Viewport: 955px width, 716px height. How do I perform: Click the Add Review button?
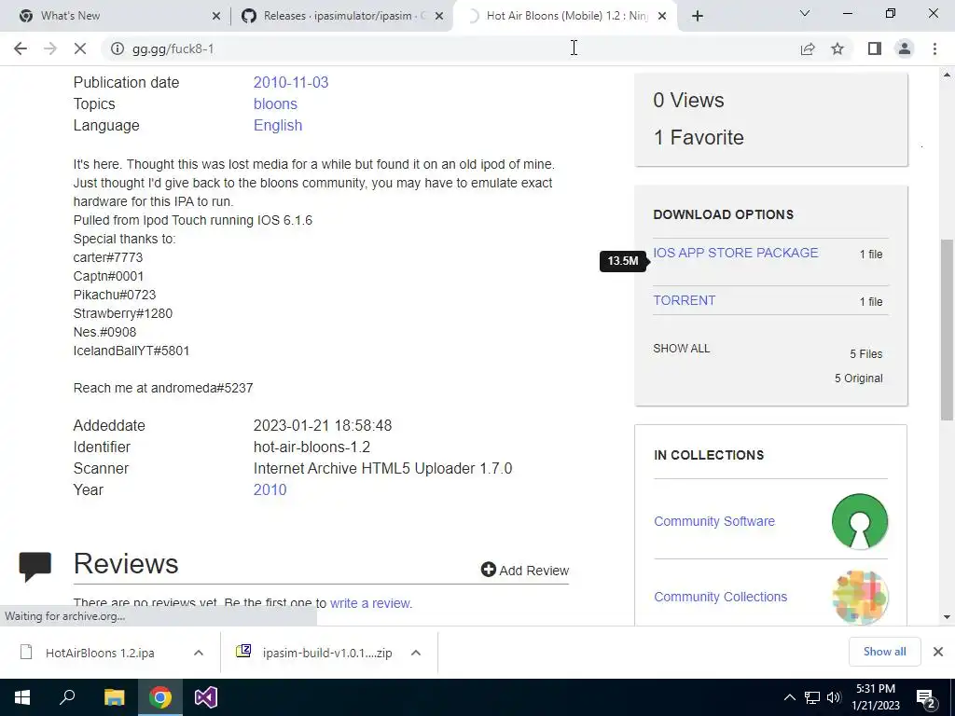coord(524,570)
